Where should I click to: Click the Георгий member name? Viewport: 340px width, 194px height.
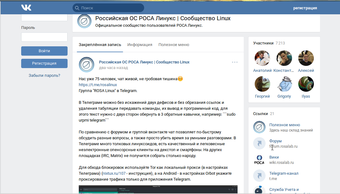pos(262,96)
